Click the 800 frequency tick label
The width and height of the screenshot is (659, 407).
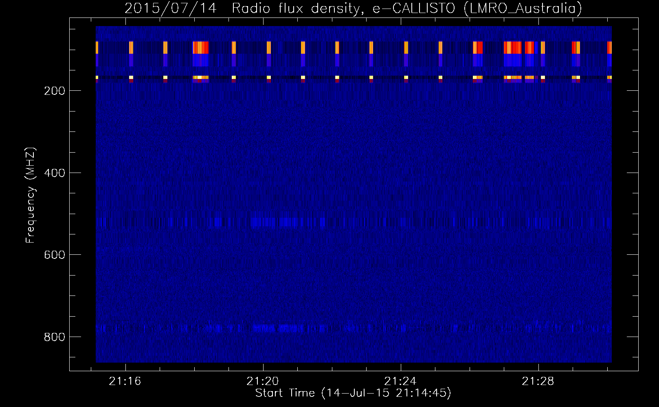[x=55, y=337]
